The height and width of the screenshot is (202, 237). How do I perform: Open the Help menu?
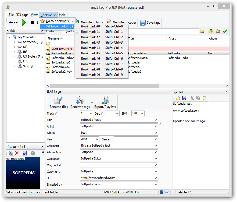coord(62,15)
